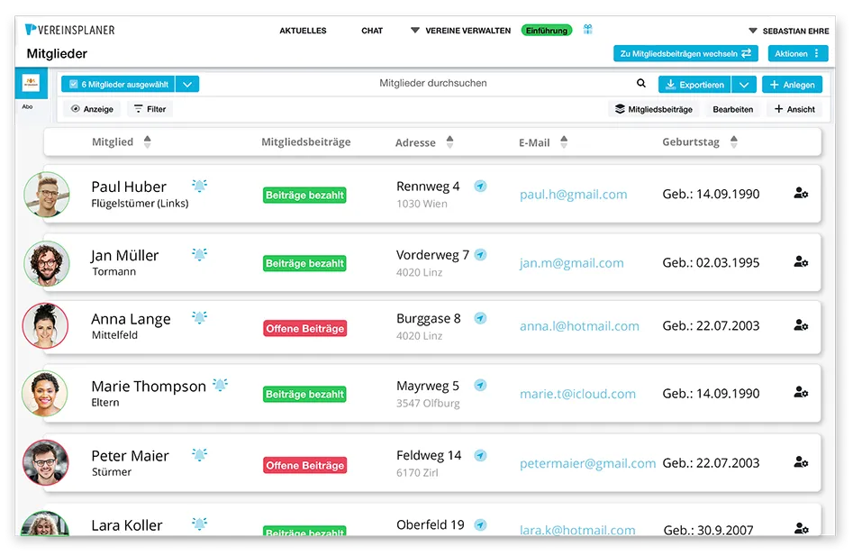Click the notification bell beside Marie Thompson

point(221,385)
